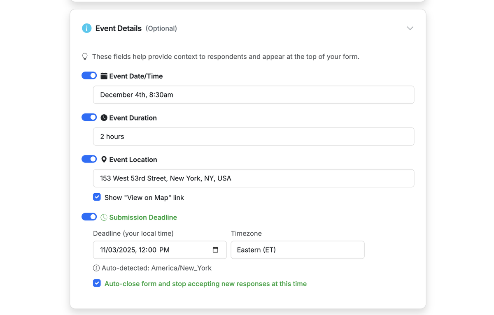Click the auto-close form green text
This screenshot has height=315, width=494.
(x=205, y=284)
